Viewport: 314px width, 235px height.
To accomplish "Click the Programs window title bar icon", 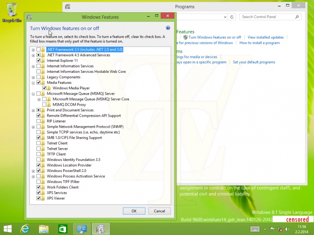I will (68, 7).
